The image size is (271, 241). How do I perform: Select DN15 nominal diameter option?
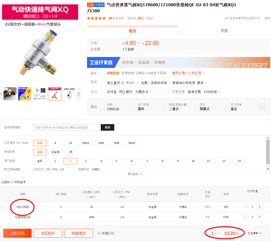86,143
